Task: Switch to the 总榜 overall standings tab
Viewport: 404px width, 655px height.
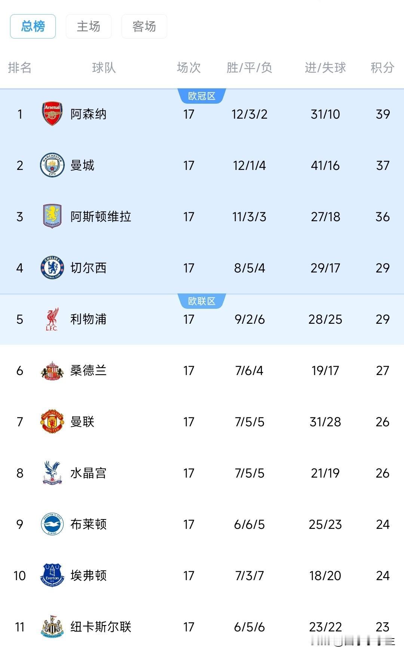Action: pyautogui.click(x=33, y=26)
